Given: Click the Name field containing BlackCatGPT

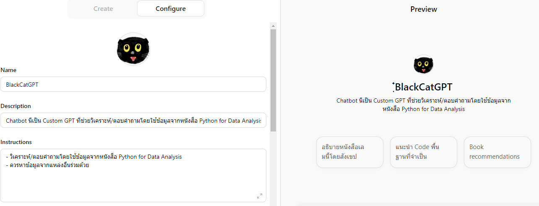Looking at the screenshot, I should [x=133, y=84].
